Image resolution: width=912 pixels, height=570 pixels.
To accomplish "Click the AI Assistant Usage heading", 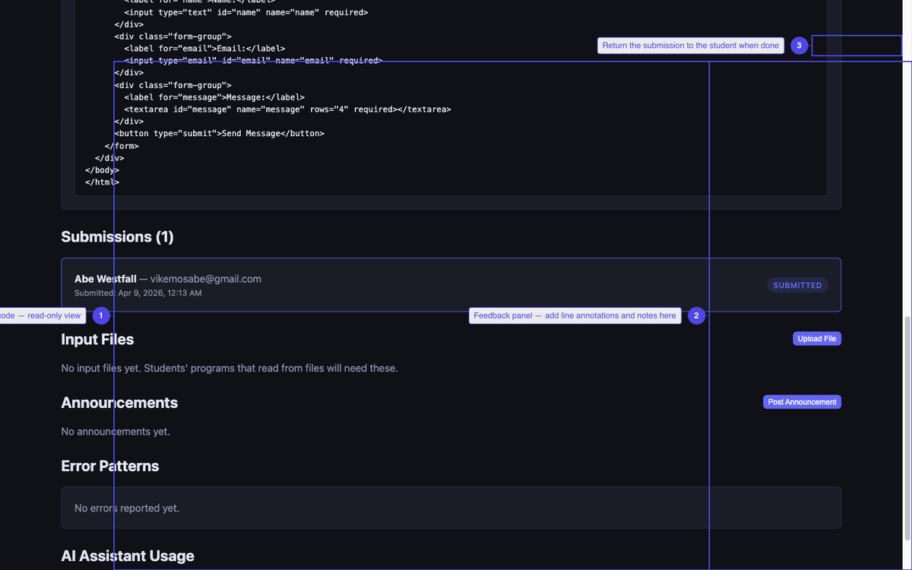I will 128,556.
